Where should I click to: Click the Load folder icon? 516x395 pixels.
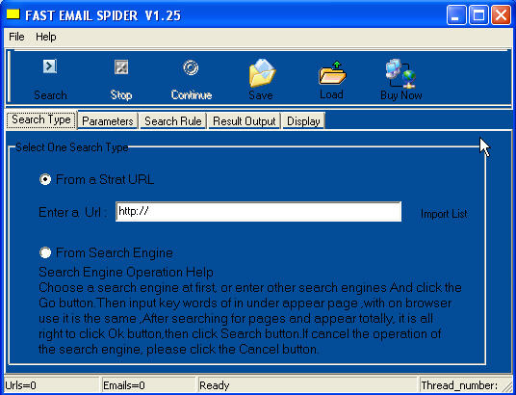pyautogui.click(x=332, y=73)
